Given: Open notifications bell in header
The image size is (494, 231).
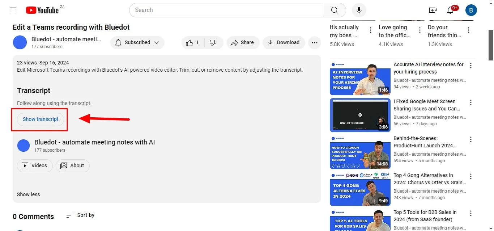Looking at the screenshot, I should [450, 10].
